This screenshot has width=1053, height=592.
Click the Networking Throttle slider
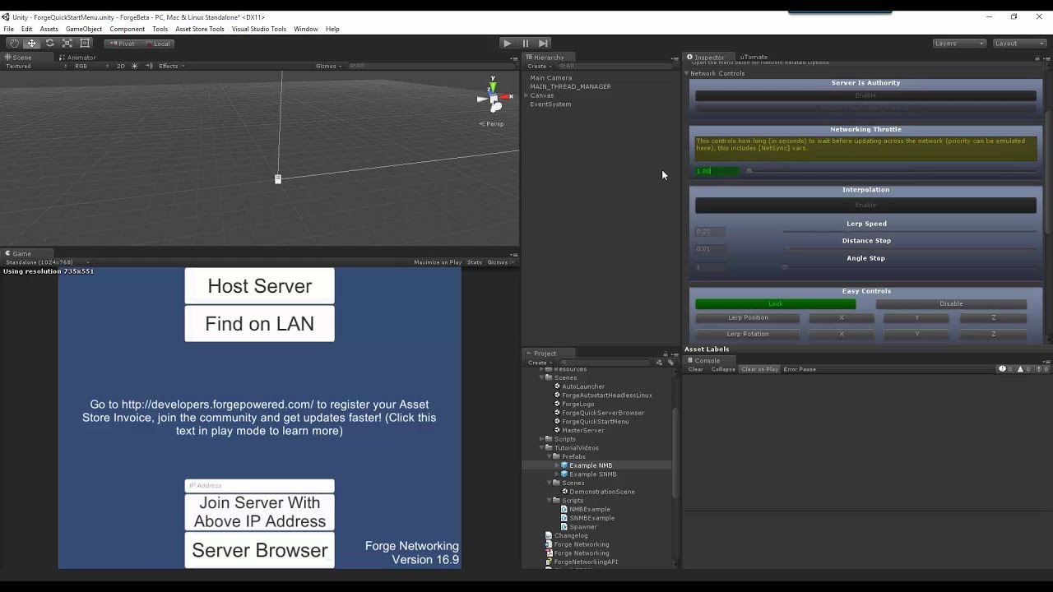pyautogui.click(x=890, y=171)
